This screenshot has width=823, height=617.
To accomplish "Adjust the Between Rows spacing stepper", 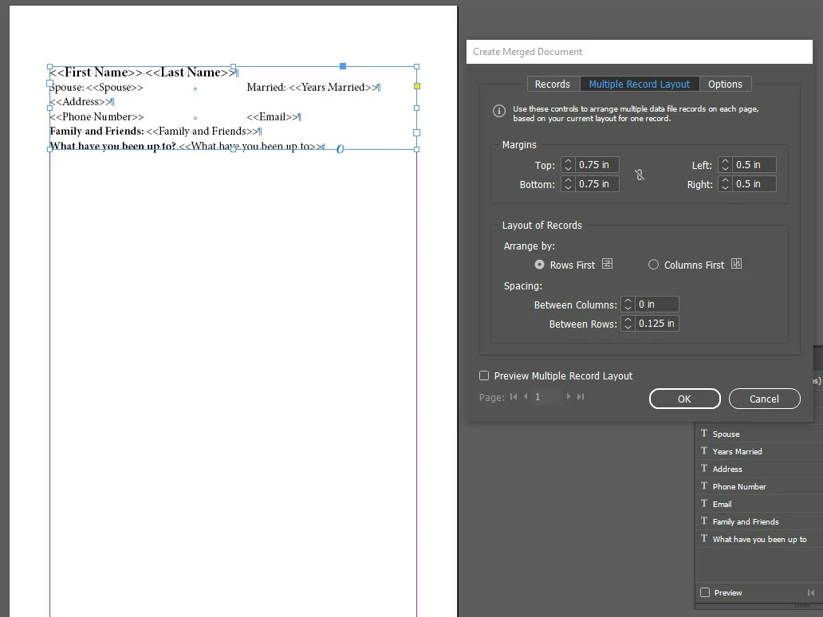I will click(628, 323).
